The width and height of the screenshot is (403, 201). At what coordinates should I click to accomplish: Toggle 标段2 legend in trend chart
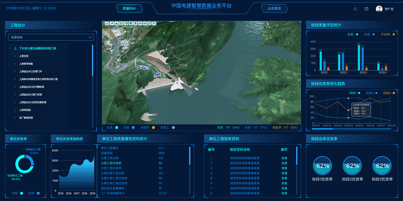(x=371, y=93)
